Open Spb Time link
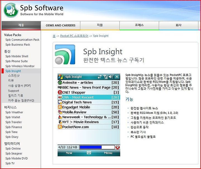The width and height of the screenshot is (201, 169). (11, 132)
